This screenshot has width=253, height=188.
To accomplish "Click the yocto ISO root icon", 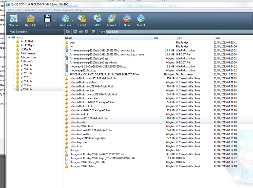I will point(13,37).
